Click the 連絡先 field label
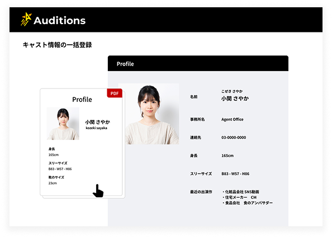Image resolution: width=332 pixels, height=238 pixels. pos(196,137)
